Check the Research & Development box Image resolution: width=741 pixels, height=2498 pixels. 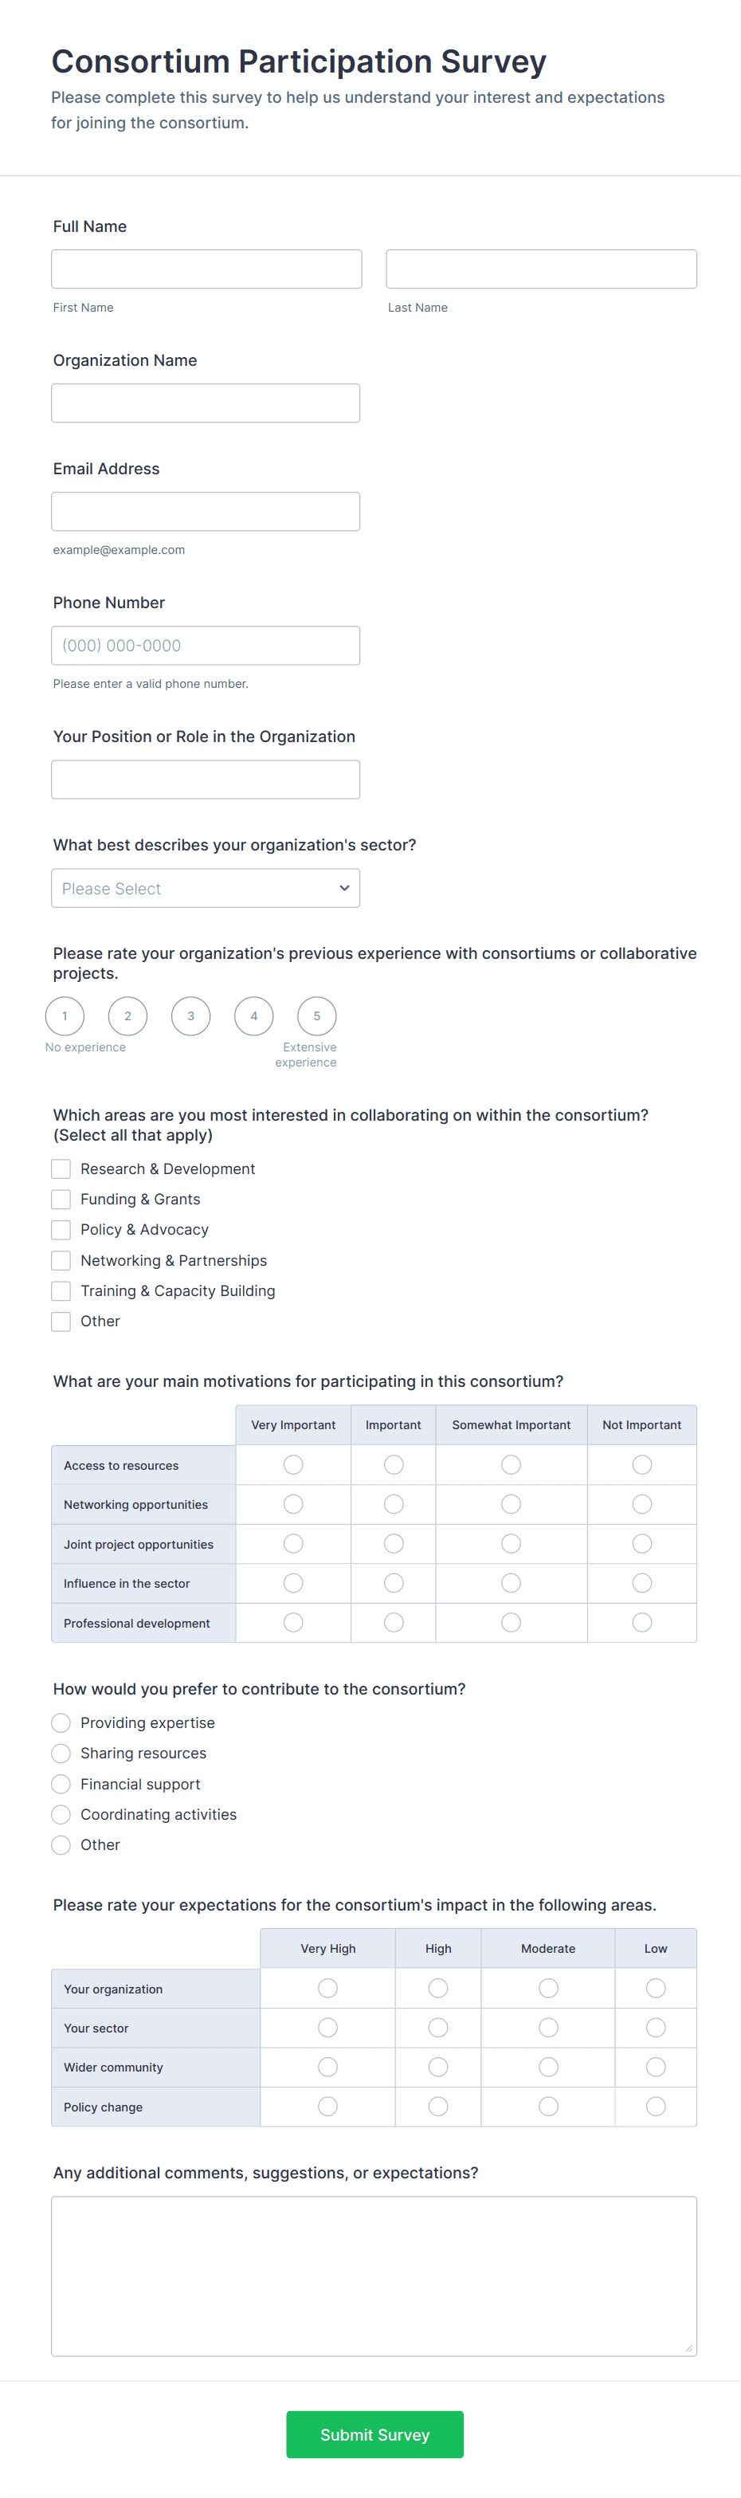tap(61, 1169)
